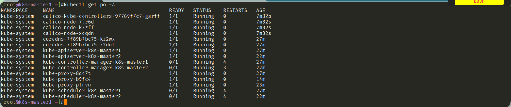511x107 pixels.
Task: Click pod name kube-apiserver-k8s-master2
Action: 82,56
